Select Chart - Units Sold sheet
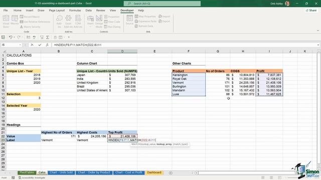The width and height of the screenshot is (321, 180). point(61,172)
